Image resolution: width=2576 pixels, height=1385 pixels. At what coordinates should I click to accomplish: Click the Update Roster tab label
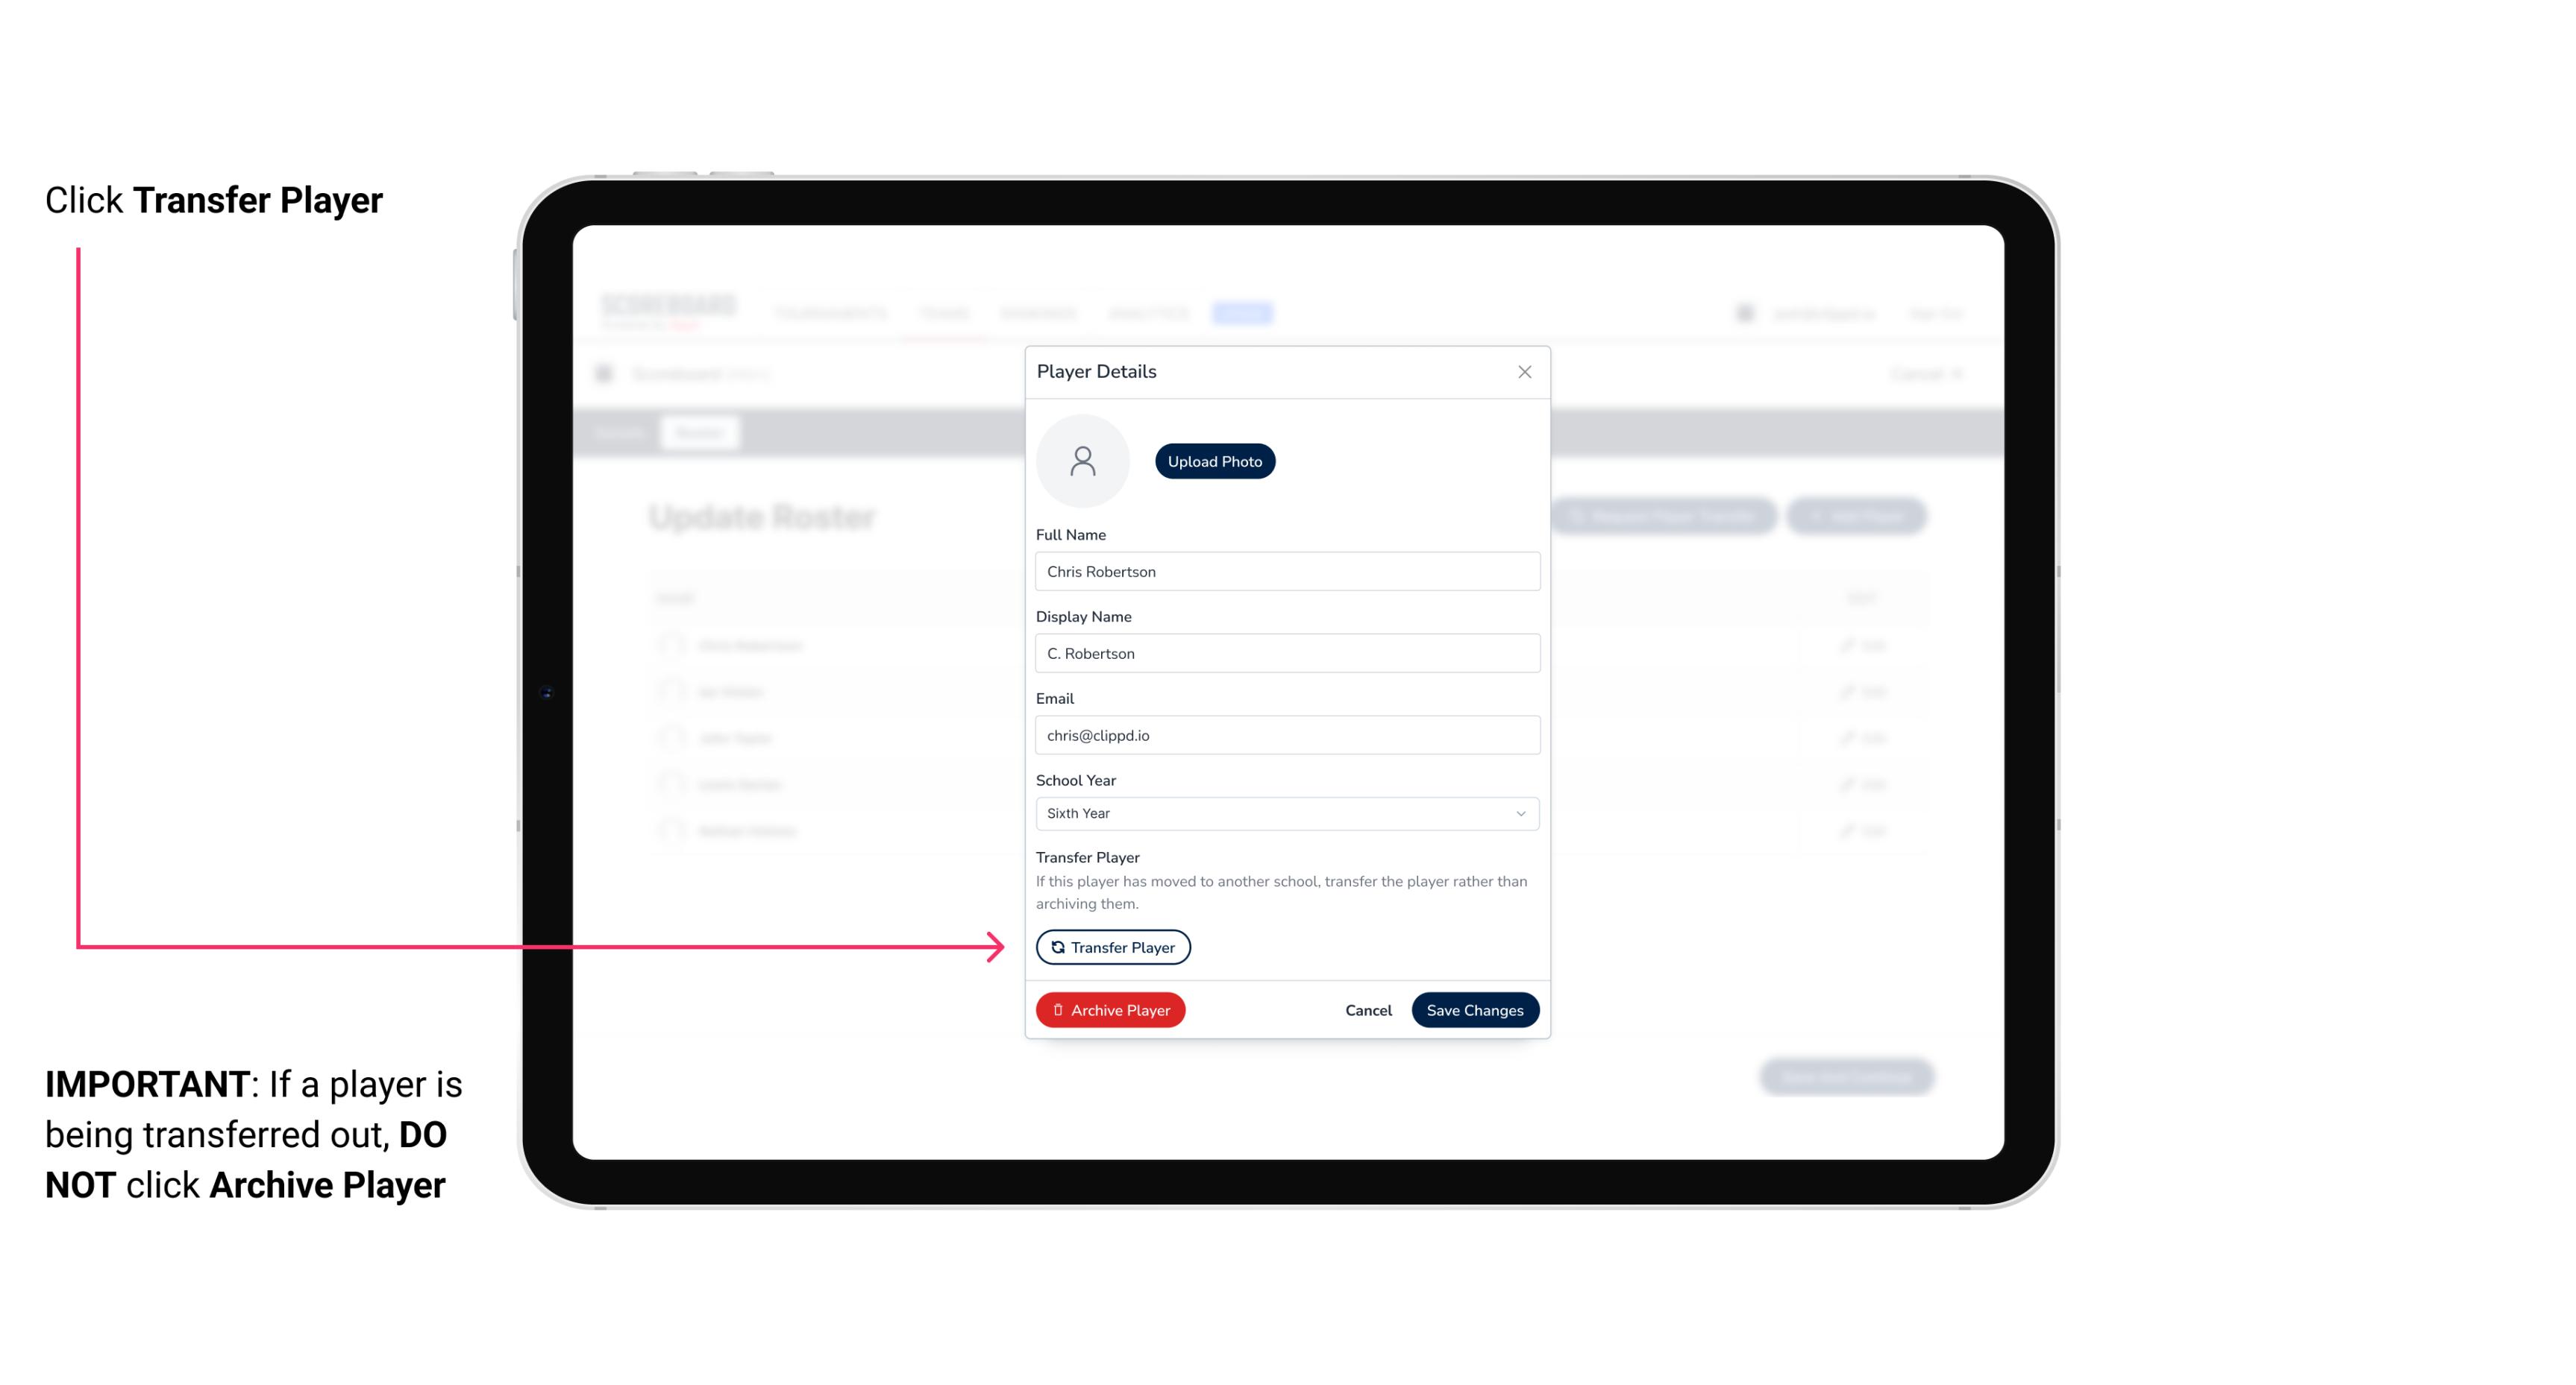click(763, 517)
